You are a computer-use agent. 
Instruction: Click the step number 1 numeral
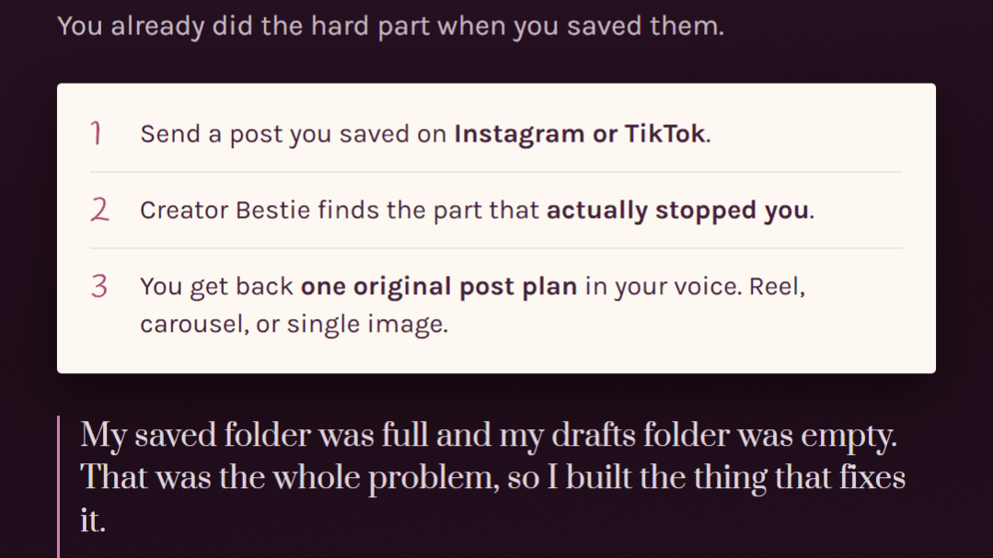click(x=97, y=133)
